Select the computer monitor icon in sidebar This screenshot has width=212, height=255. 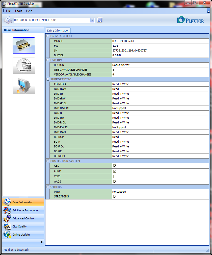(x=24, y=86)
